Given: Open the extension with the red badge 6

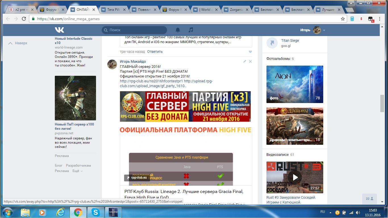Looking at the screenshot, I should [370, 19].
